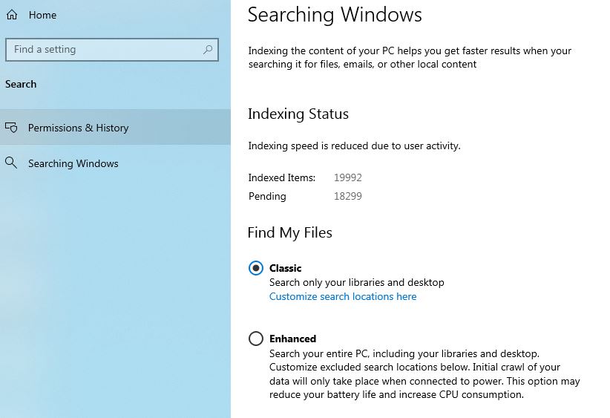This screenshot has width=610, height=418.
Task: Click the Home house icon
Action: point(12,15)
